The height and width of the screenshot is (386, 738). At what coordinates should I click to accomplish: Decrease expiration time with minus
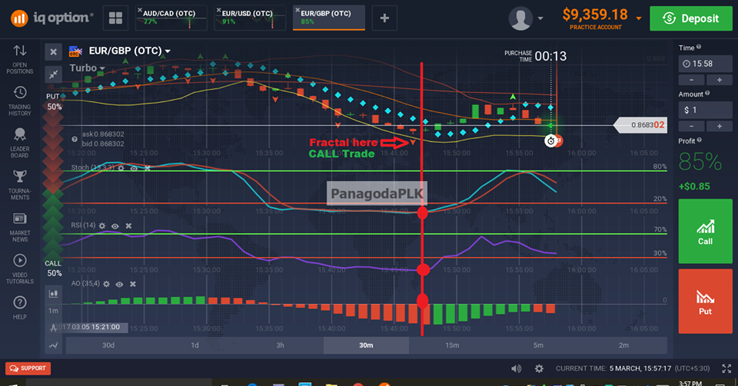pos(691,80)
